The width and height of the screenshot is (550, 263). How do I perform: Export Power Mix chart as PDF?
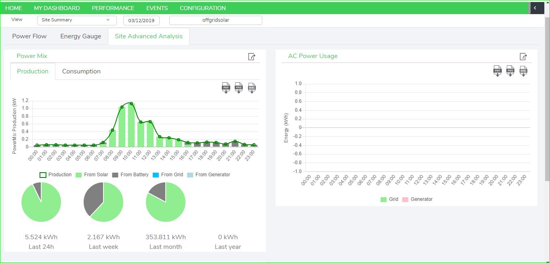(x=226, y=88)
